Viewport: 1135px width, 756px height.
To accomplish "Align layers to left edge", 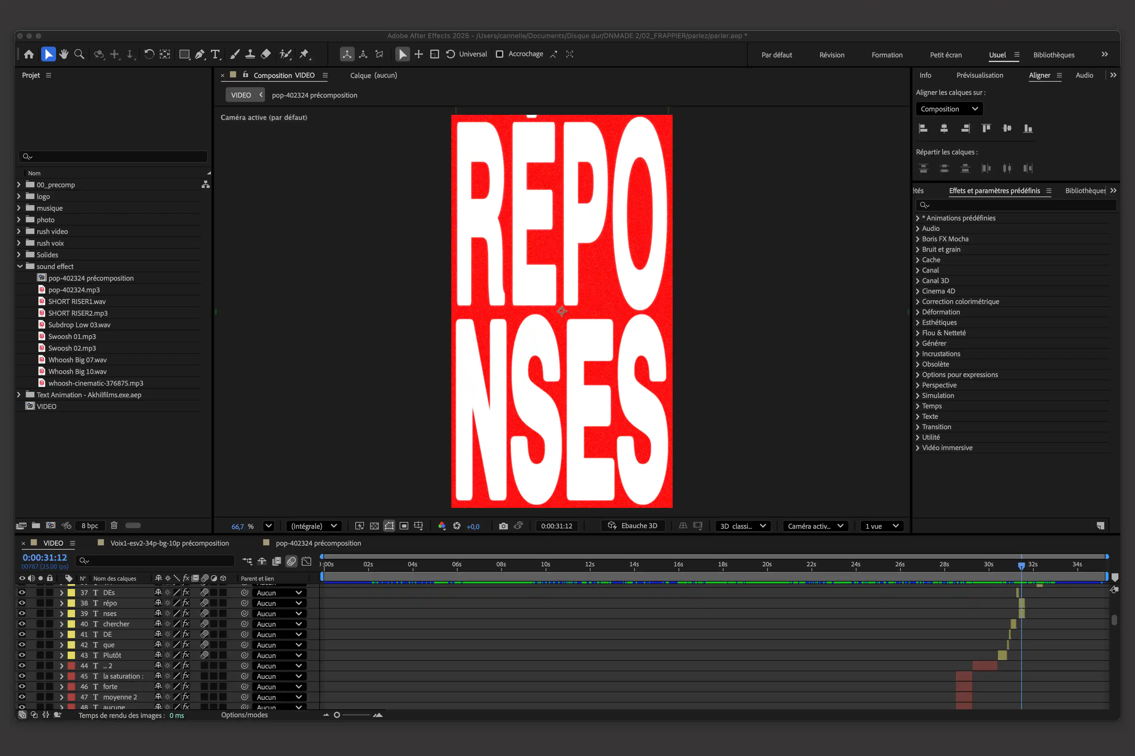I will tap(923, 128).
